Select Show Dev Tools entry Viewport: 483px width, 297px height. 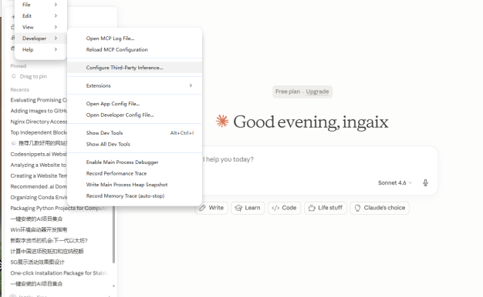pyautogui.click(x=134, y=133)
